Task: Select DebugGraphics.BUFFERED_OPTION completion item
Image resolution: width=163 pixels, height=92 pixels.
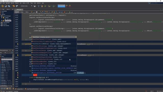Action: tap(54, 73)
